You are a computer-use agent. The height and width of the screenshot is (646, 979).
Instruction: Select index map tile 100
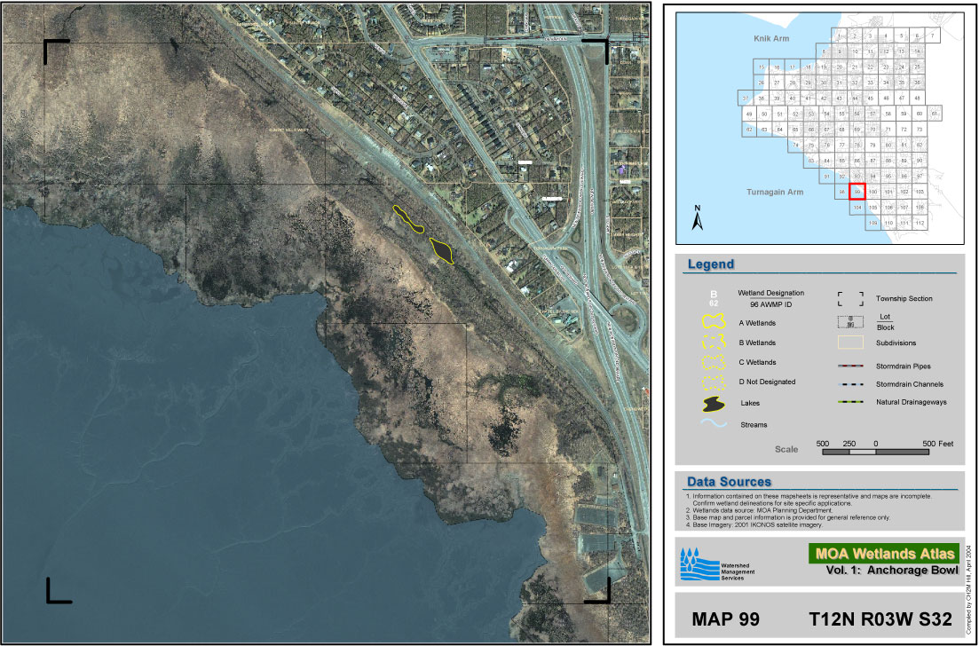[873, 192]
